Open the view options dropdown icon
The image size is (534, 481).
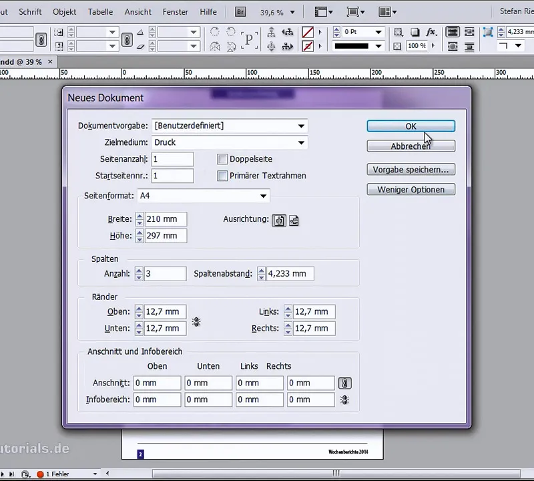tap(324, 12)
